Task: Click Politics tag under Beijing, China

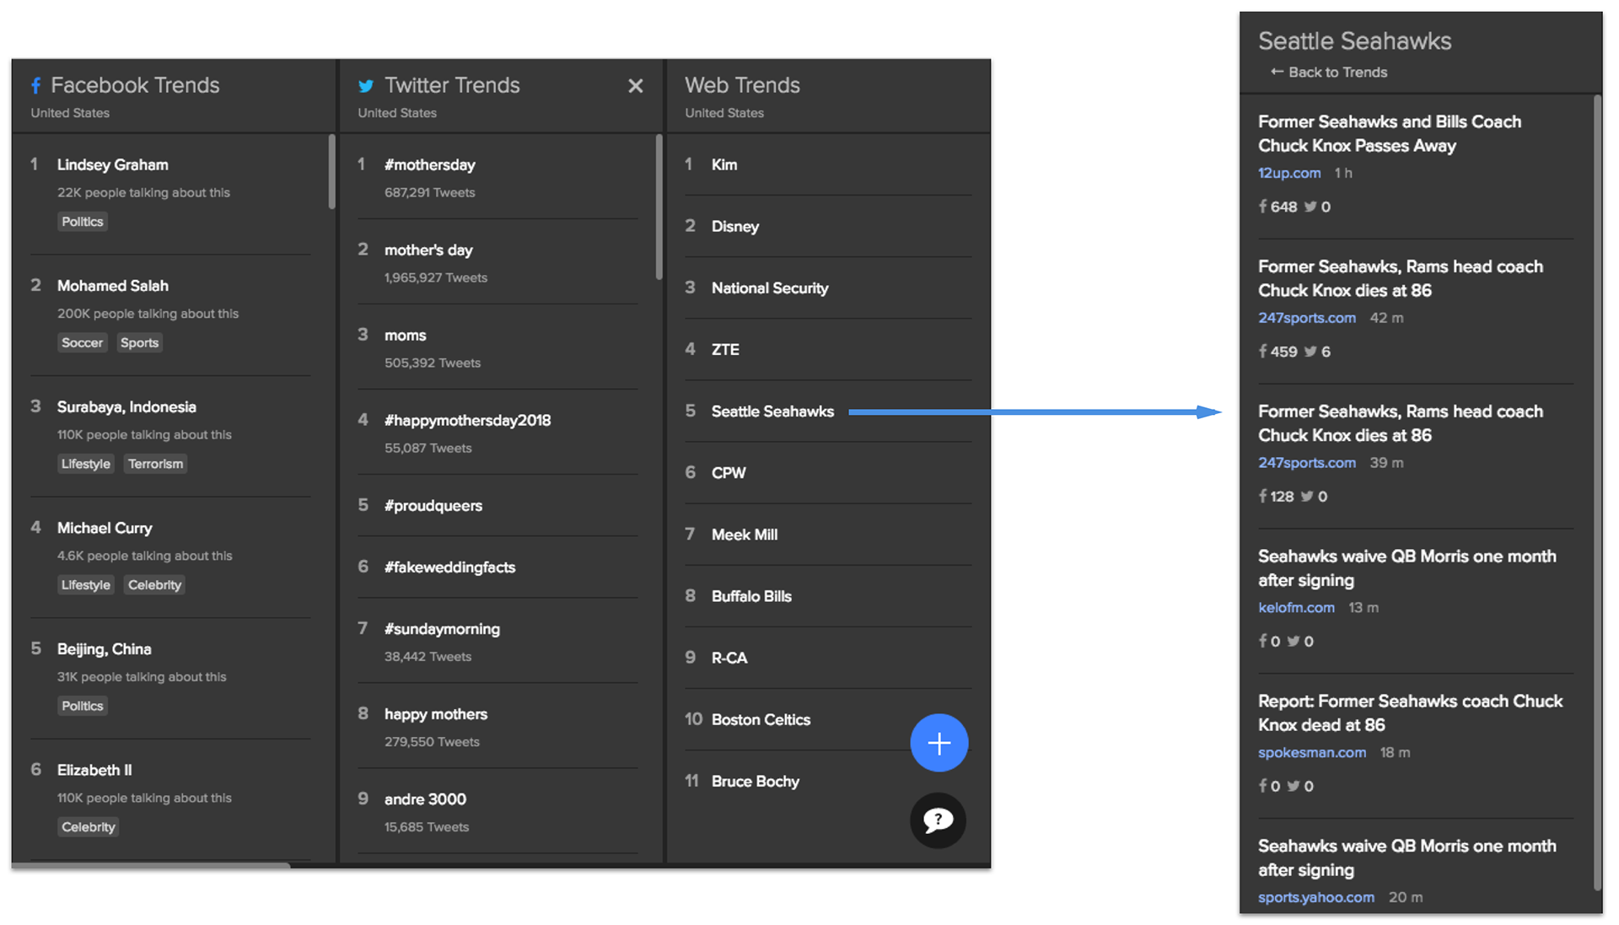Action: tap(83, 706)
